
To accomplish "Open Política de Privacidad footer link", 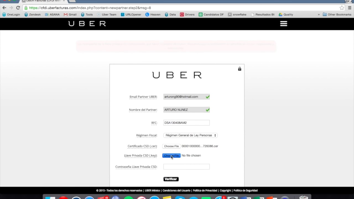I will point(205,190).
